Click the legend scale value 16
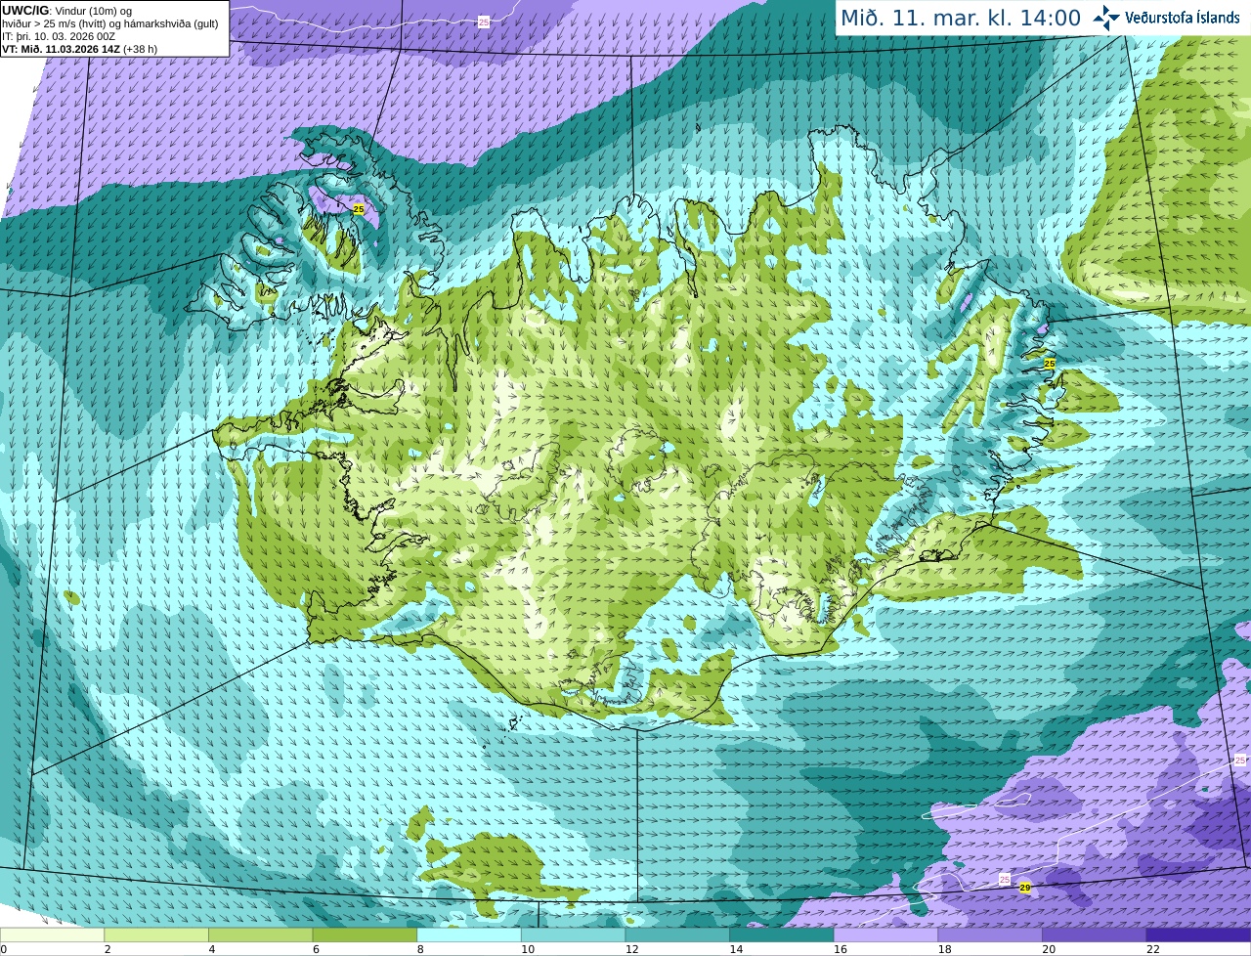The image size is (1251, 956). (841, 949)
